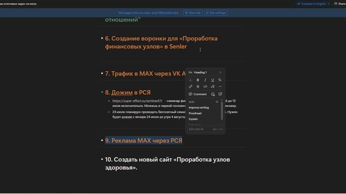This screenshot has width=346, height=194.
Task: Click the page title breadcrumb at top left
Action: [18, 4]
